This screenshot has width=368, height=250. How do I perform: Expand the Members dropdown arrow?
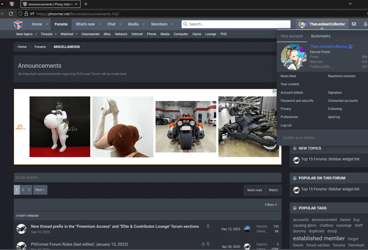point(172,24)
